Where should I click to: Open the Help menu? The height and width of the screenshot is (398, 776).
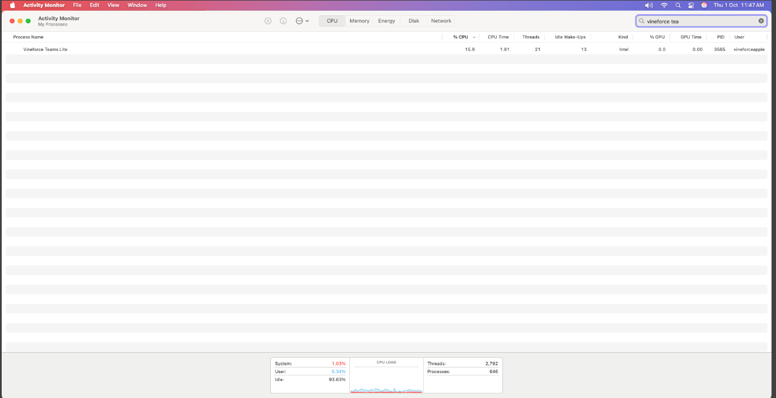[161, 5]
